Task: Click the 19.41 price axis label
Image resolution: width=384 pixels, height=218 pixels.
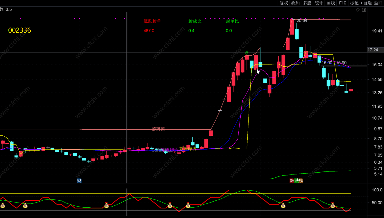Action: tap(377, 31)
